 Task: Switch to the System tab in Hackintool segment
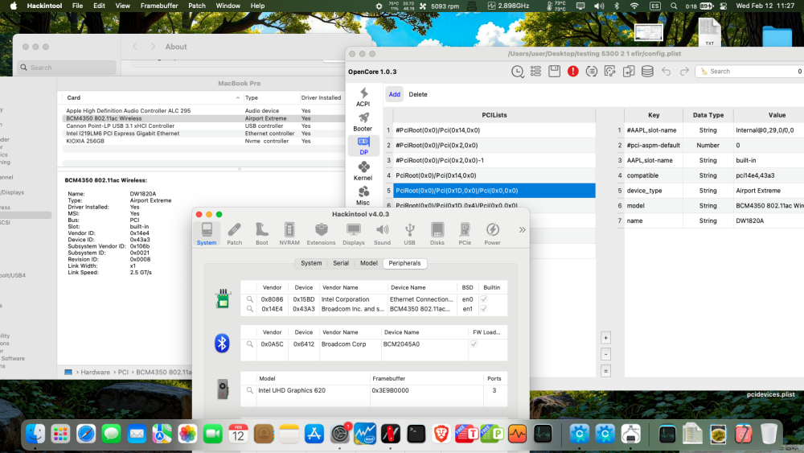pos(311,263)
